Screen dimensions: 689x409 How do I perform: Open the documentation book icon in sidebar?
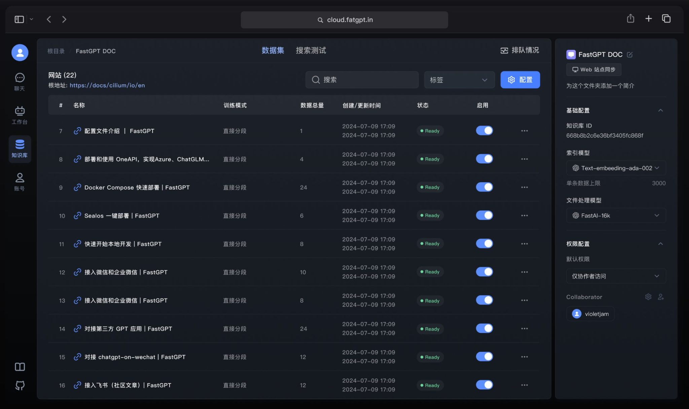pos(20,367)
